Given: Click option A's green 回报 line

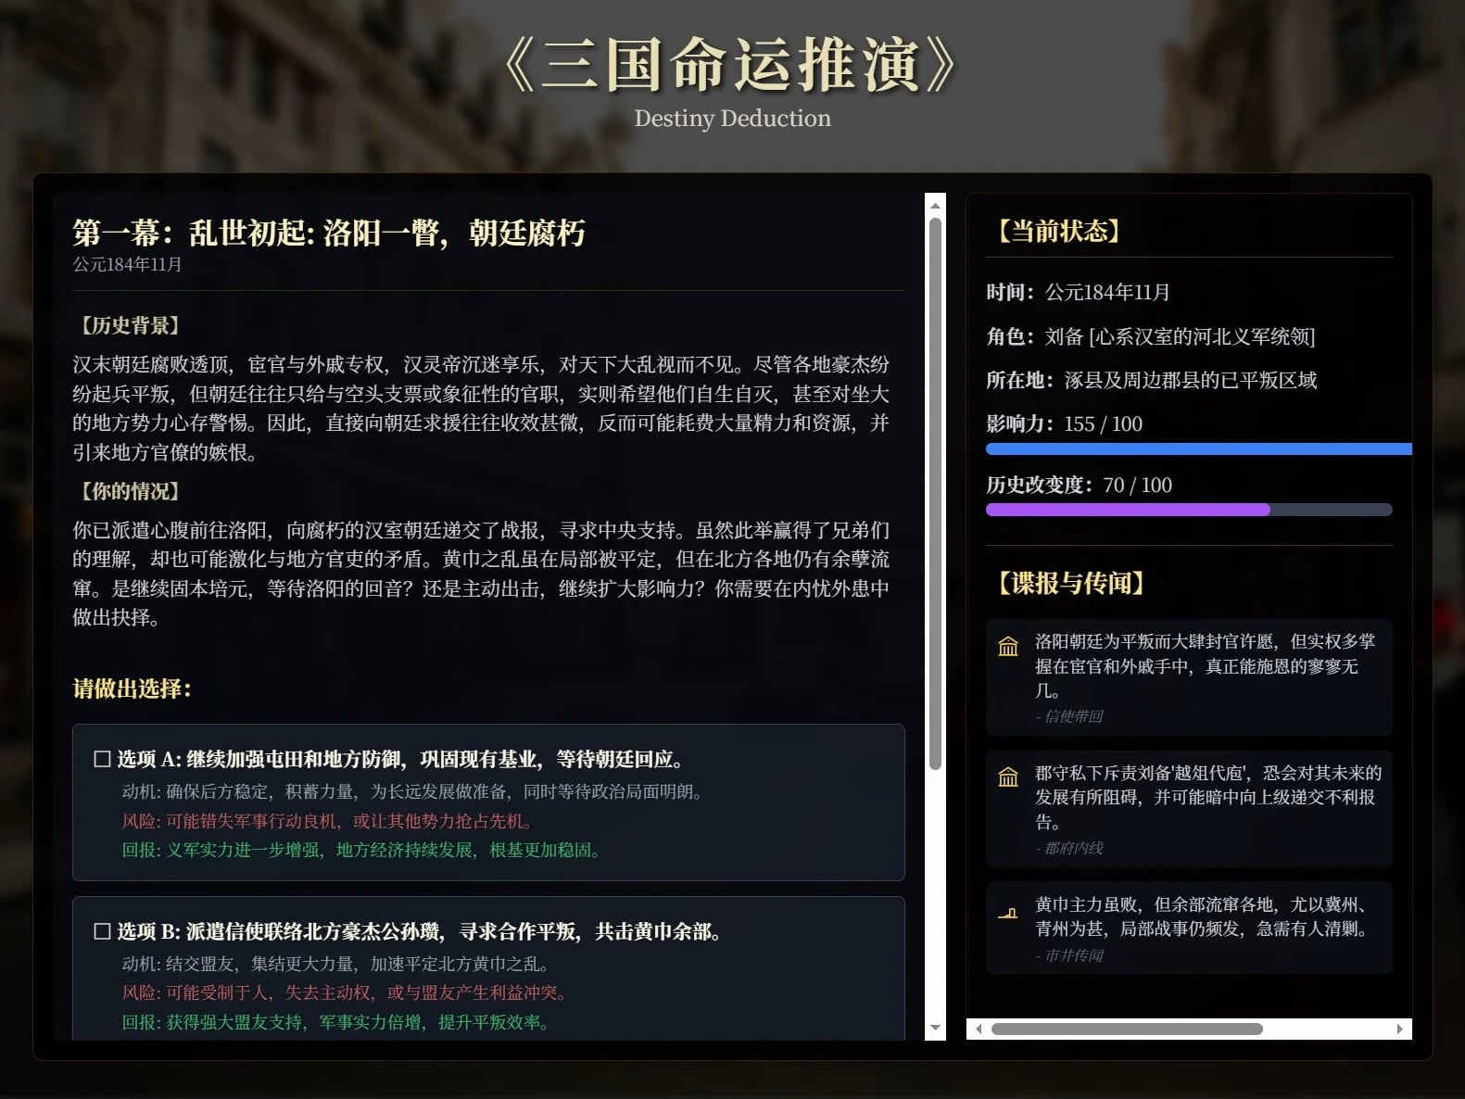Looking at the screenshot, I should click(x=363, y=850).
